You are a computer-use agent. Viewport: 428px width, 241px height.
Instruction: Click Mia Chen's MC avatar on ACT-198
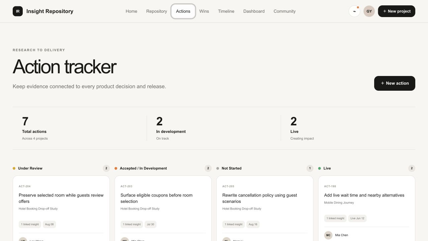click(328, 235)
